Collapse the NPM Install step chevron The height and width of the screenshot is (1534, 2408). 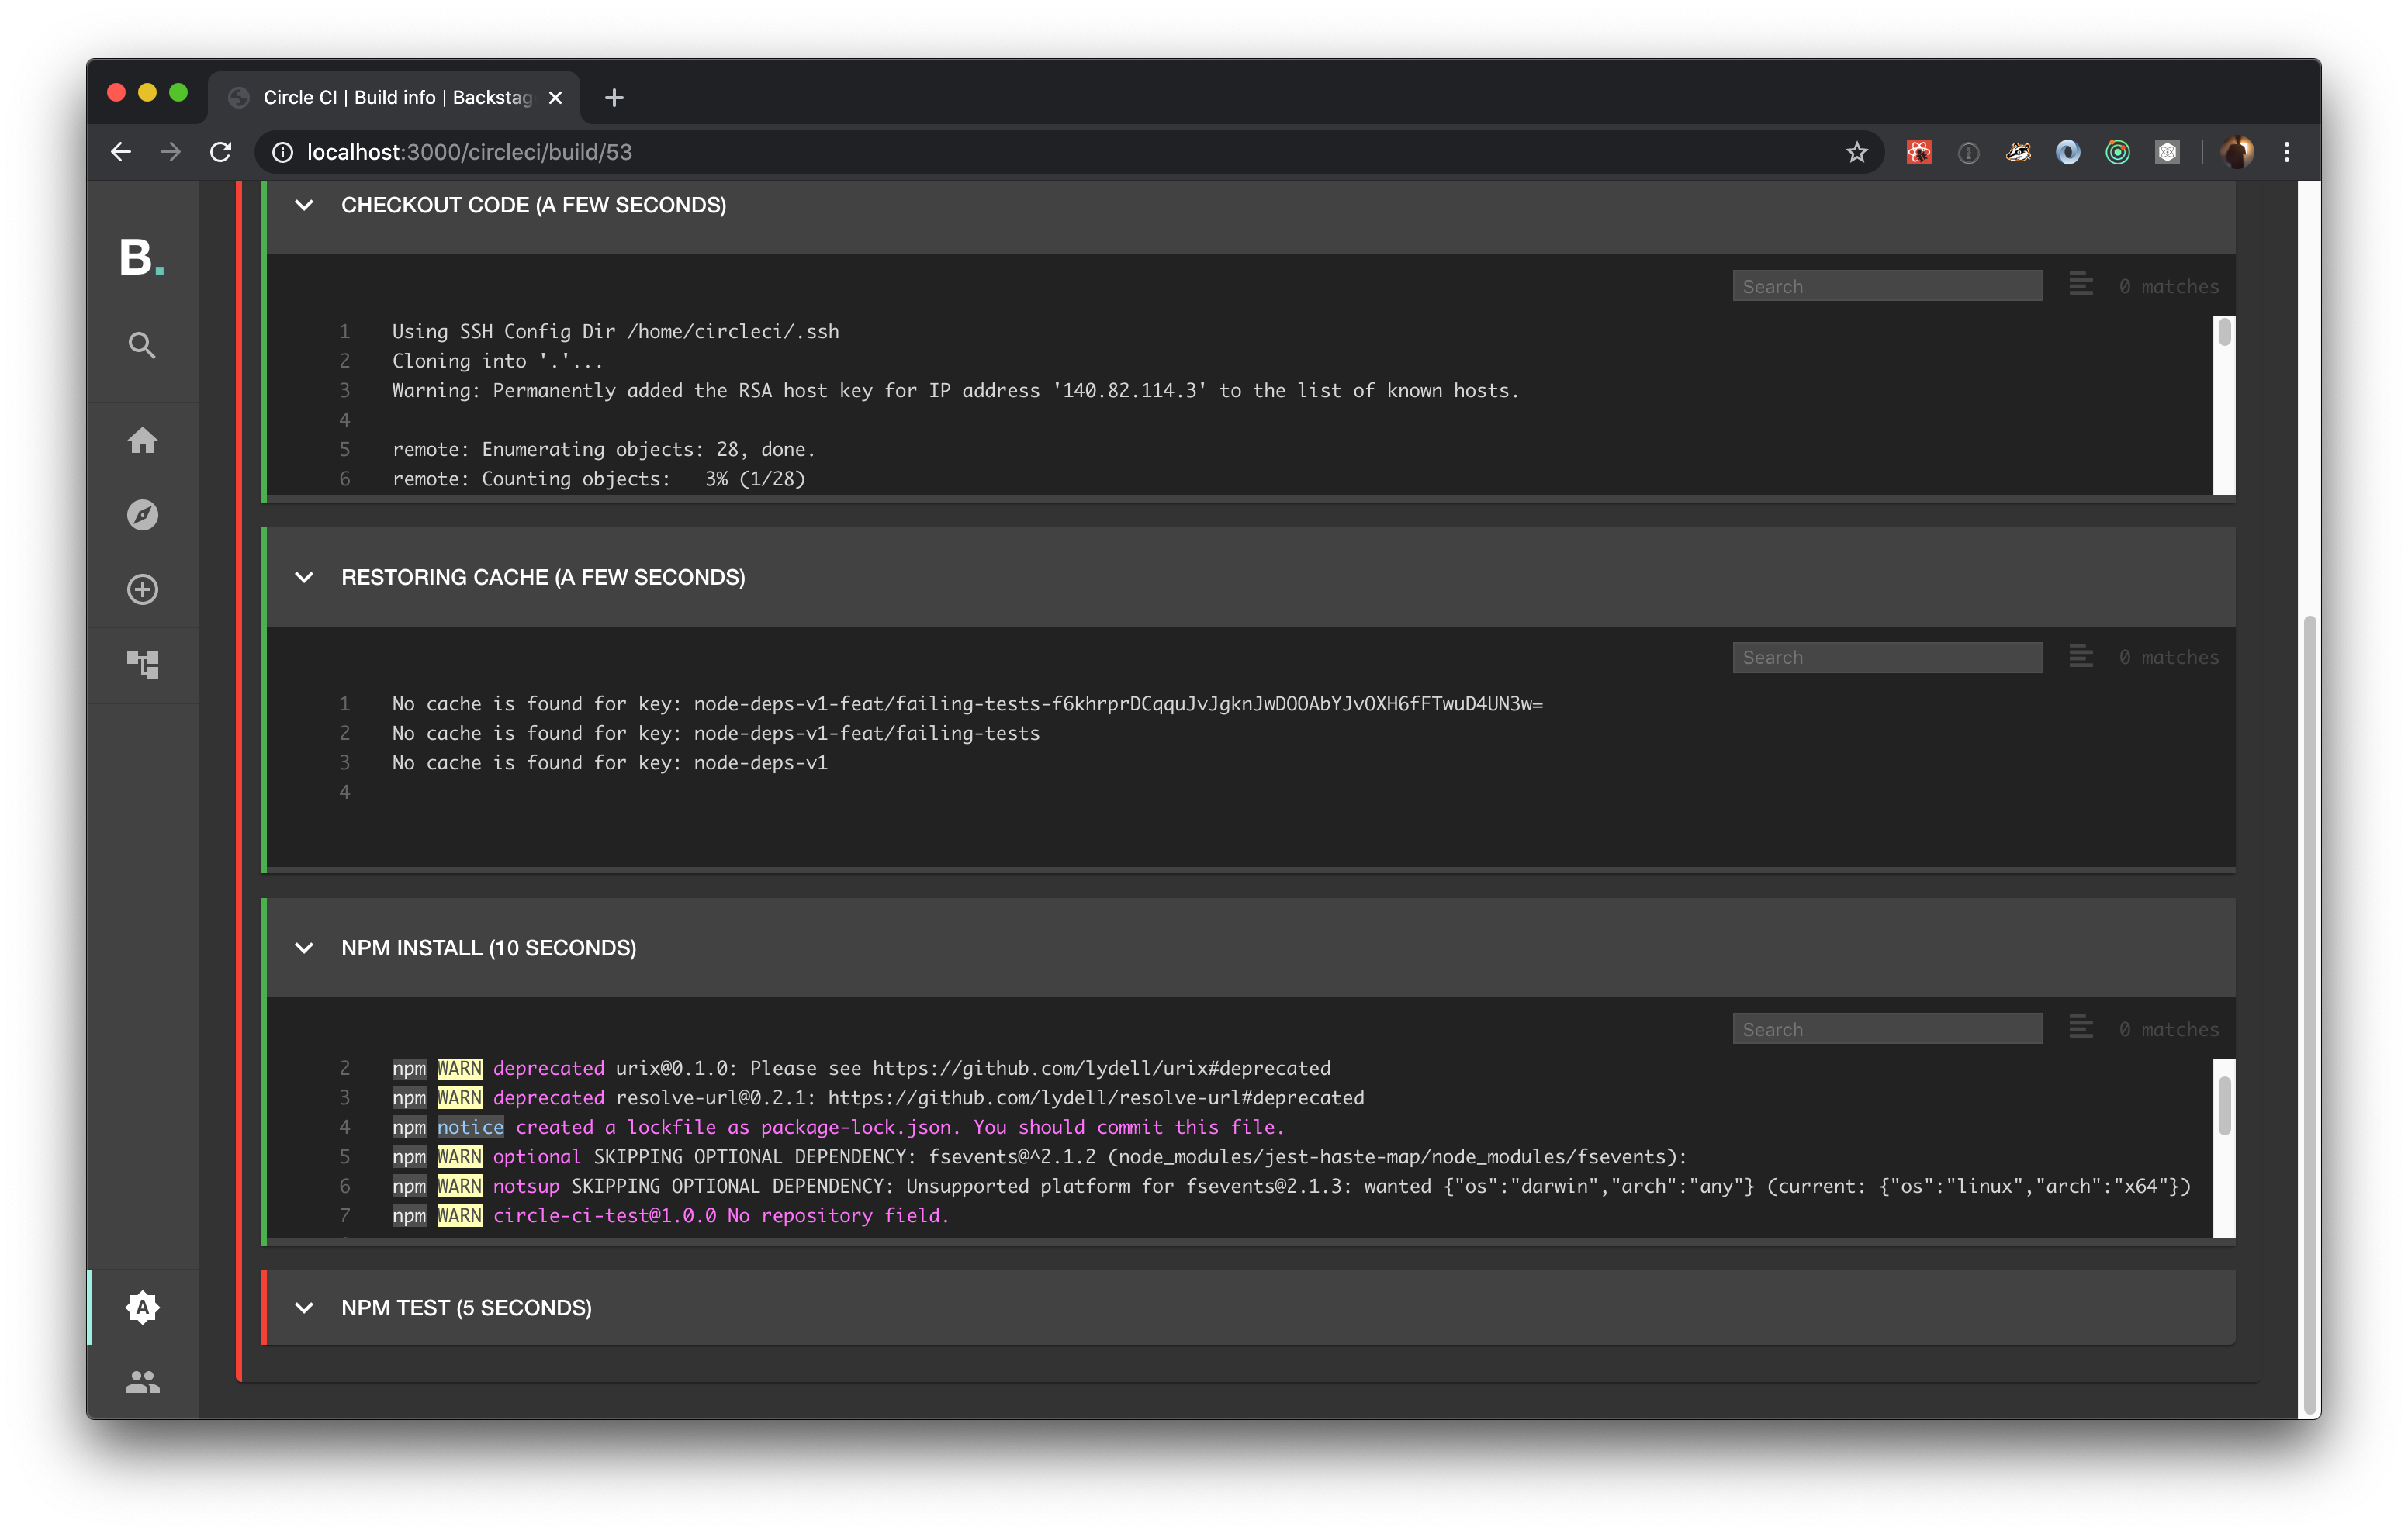coord(304,948)
